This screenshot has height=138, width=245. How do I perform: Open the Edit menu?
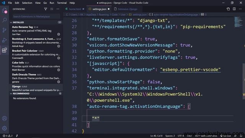tap(17, 3)
